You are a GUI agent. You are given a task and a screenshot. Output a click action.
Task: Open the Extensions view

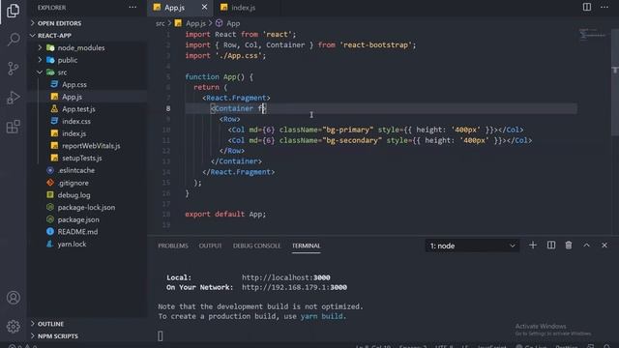coord(13,127)
